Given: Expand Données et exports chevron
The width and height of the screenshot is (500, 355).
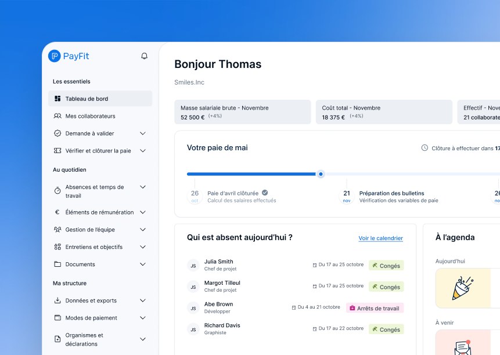Looking at the screenshot, I should click(x=143, y=300).
